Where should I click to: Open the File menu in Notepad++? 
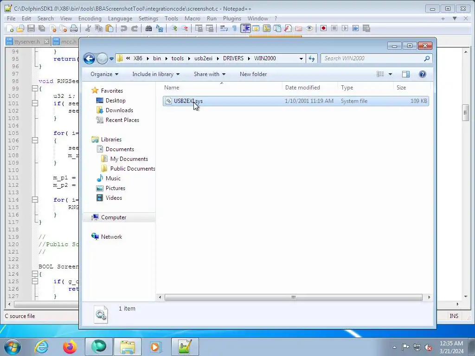pyautogui.click(x=11, y=19)
